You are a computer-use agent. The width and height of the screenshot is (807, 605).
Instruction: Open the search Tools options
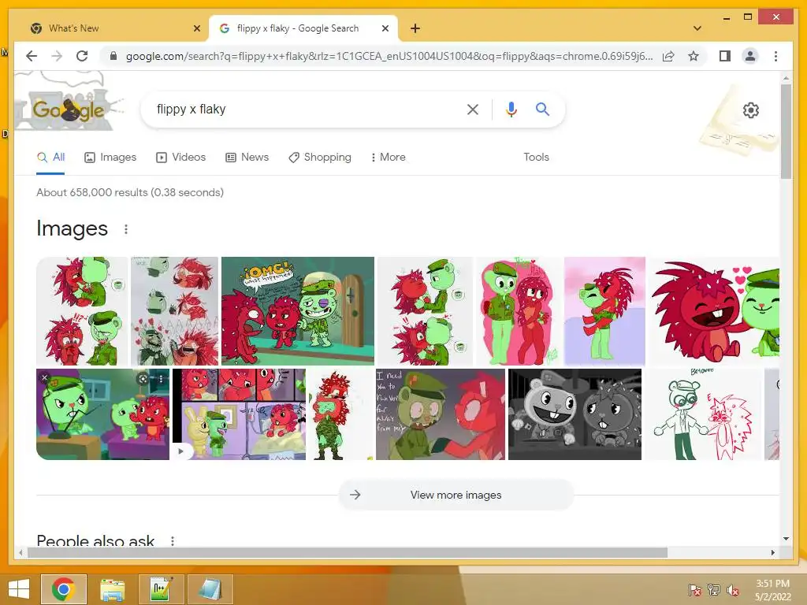pos(536,157)
